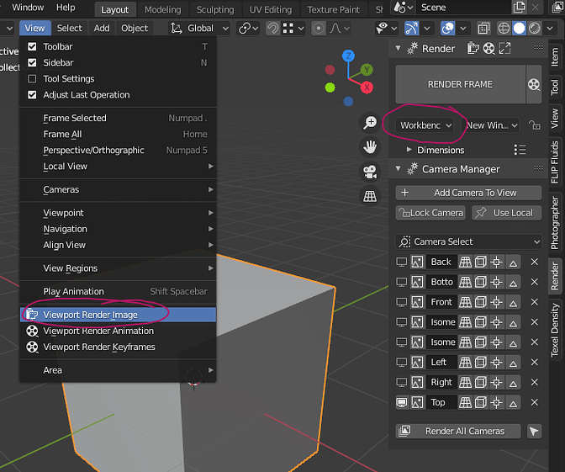The height and width of the screenshot is (472, 565).
Task: Click the film reel icon beside RENDER FRAME
Action: coord(534,84)
